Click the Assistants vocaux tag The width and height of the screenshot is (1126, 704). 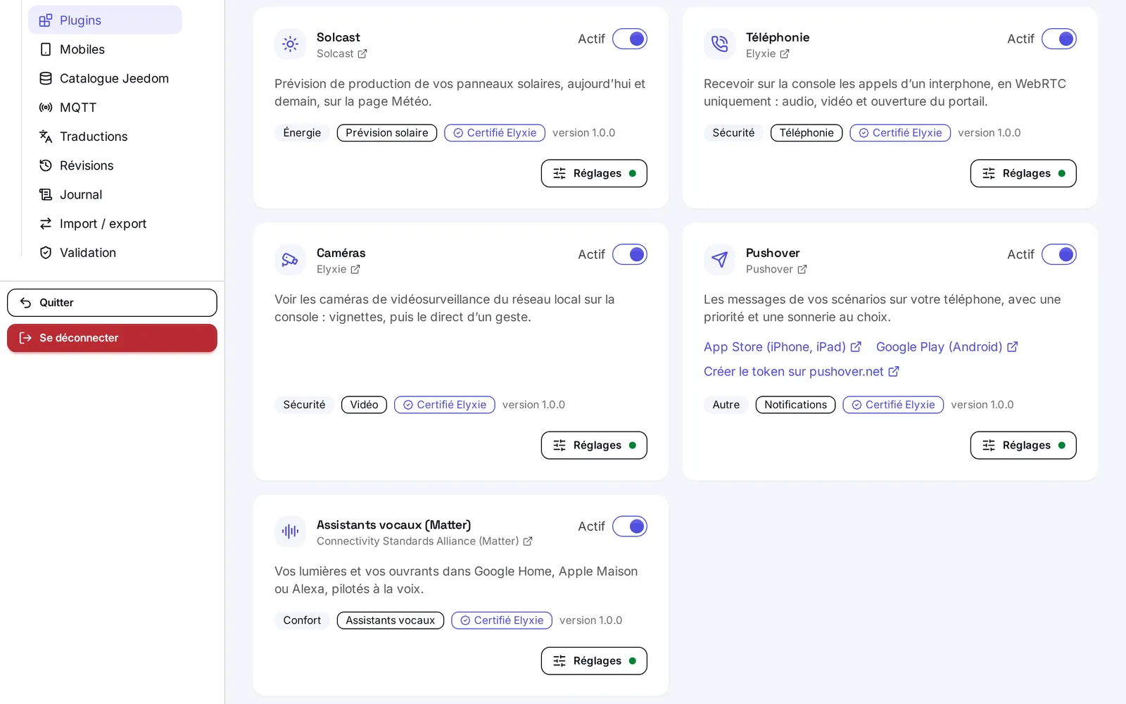[x=391, y=620]
